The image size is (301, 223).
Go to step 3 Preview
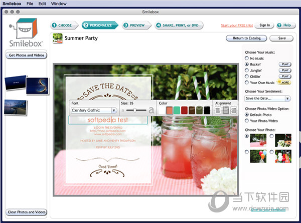click(136, 25)
